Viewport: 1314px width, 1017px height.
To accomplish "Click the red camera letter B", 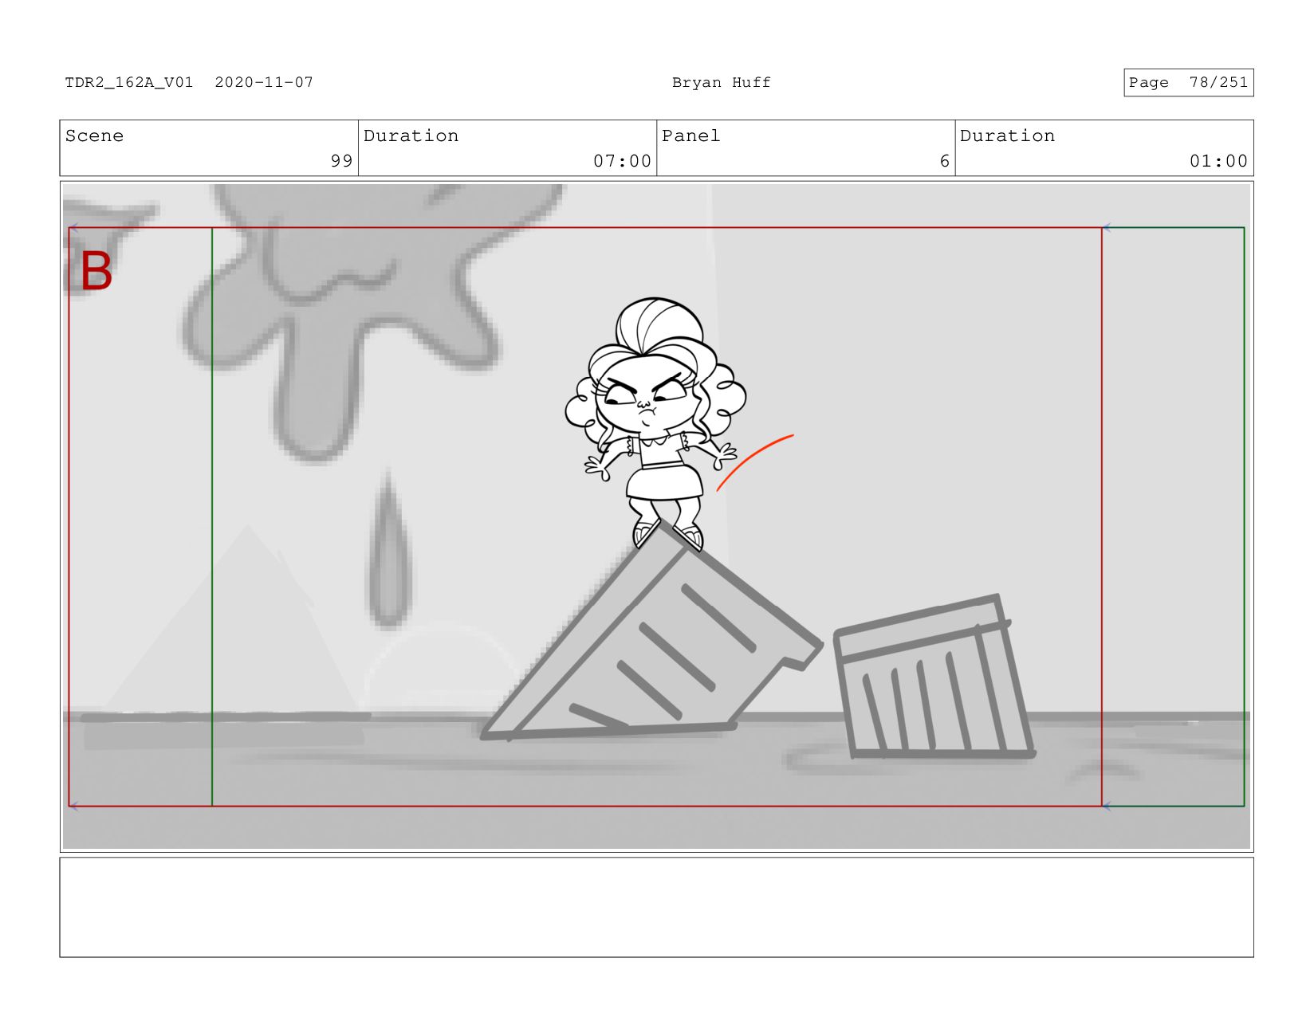I will click(x=96, y=271).
